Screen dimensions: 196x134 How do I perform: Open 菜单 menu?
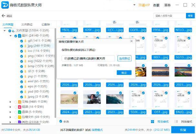coord(167,5)
